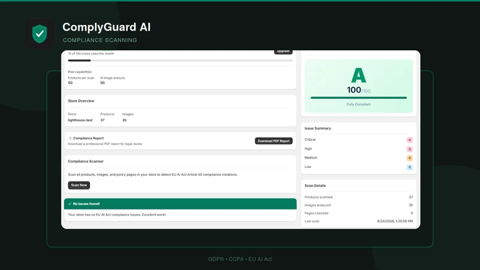Click the Upgrade button

283,52
